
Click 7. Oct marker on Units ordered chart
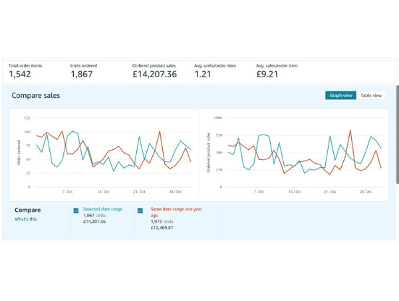click(x=68, y=190)
